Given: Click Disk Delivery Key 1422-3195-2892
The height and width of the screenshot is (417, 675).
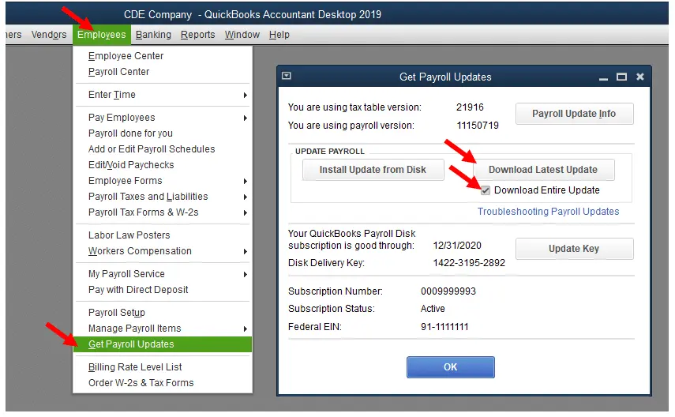Looking at the screenshot, I should (x=469, y=263).
